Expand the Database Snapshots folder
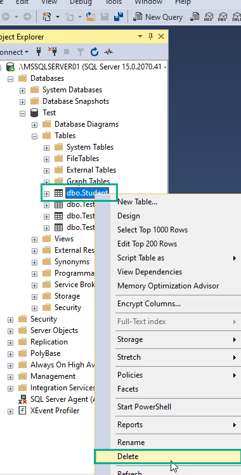Screen dimensions: 241x475 coord(23,101)
